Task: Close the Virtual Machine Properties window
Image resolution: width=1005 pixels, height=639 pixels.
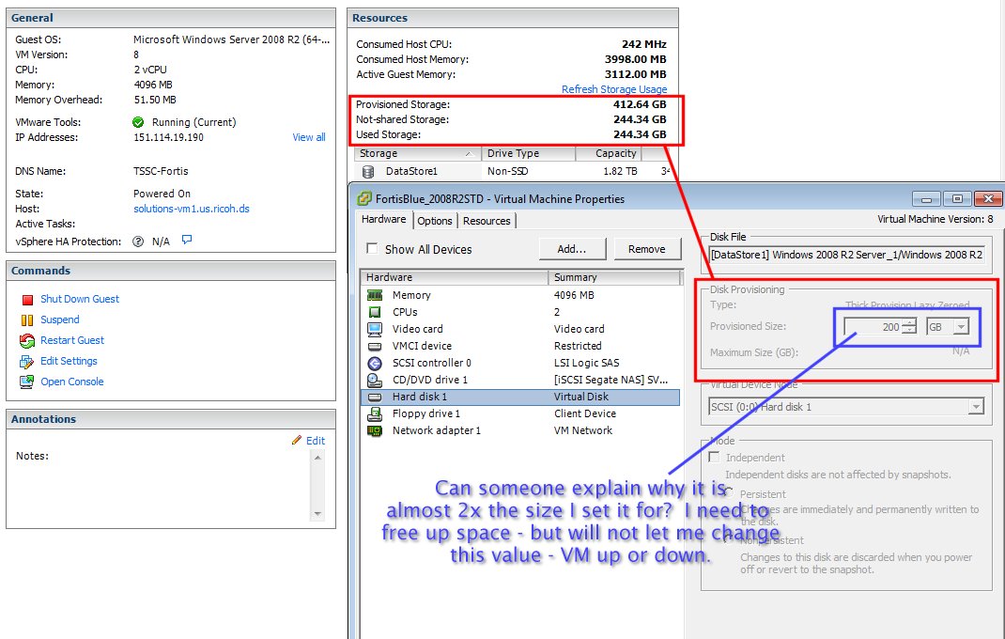Action: click(x=988, y=199)
